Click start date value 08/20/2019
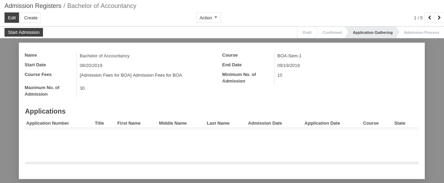The height and width of the screenshot is (183, 444). [91, 66]
